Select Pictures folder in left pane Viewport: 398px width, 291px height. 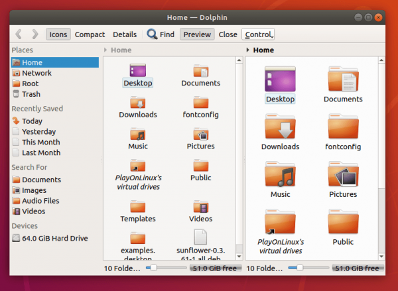pos(201,139)
